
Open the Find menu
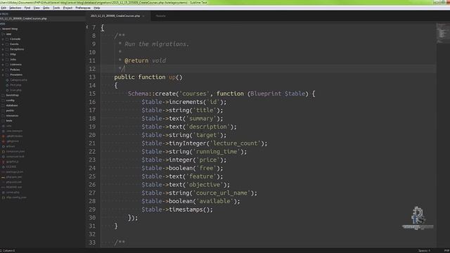pyautogui.click(x=27, y=8)
